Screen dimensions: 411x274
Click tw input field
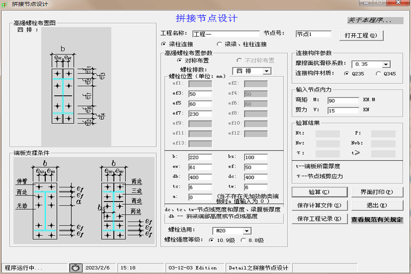[256, 187]
